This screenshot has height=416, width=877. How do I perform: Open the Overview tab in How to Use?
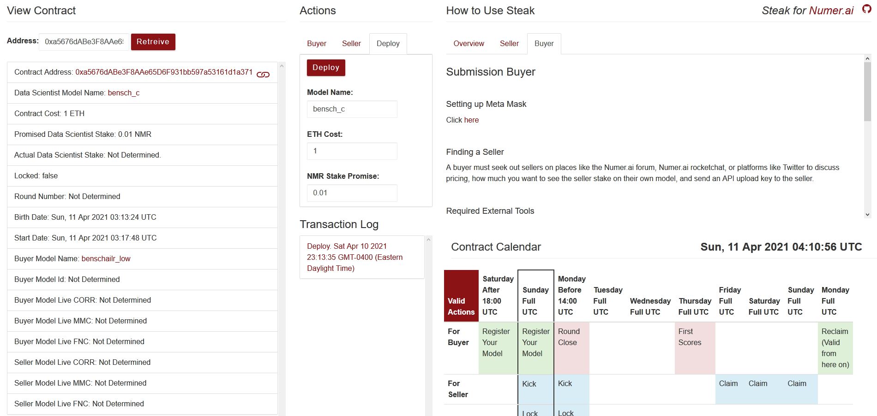469,44
